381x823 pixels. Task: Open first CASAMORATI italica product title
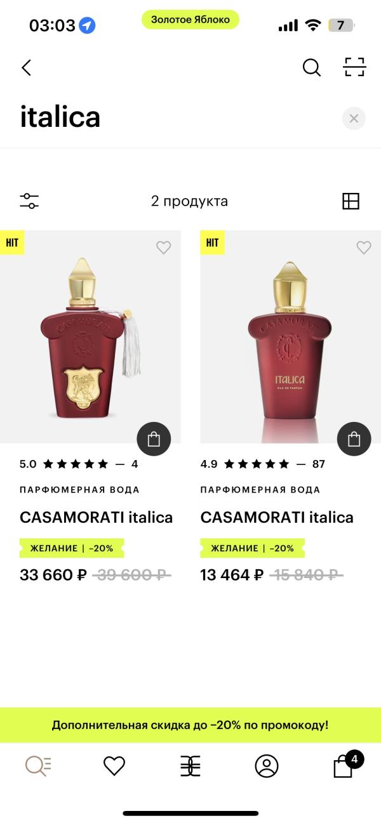[97, 517]
